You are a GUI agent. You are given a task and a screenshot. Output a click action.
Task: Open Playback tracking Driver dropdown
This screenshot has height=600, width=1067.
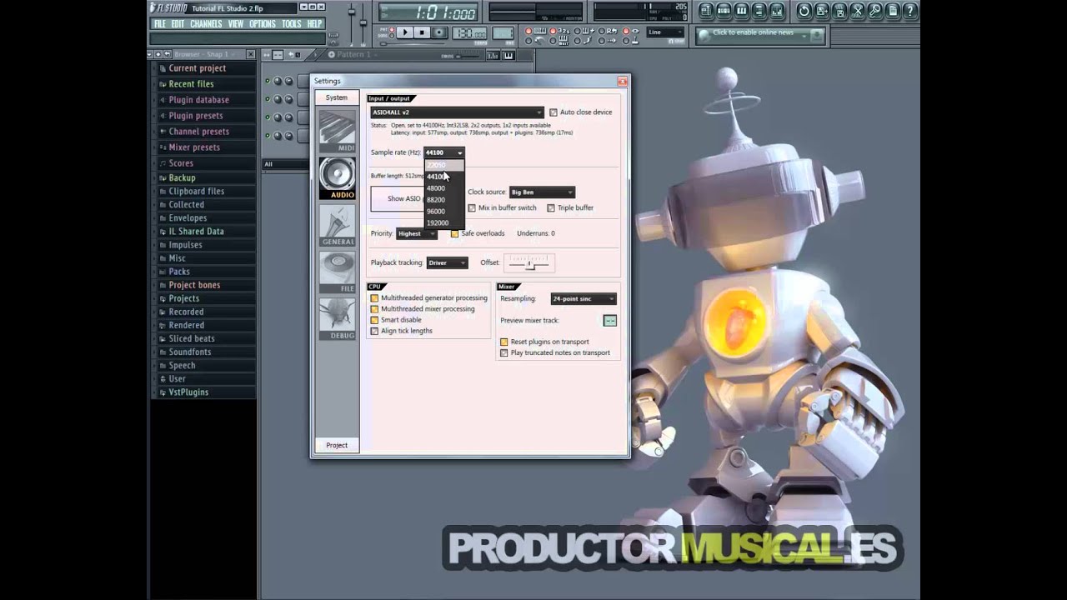click(x=447, y=262)
